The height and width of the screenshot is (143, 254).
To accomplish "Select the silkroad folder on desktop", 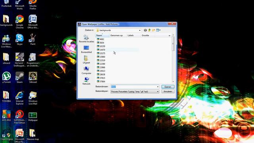I will tap(6, 58).
